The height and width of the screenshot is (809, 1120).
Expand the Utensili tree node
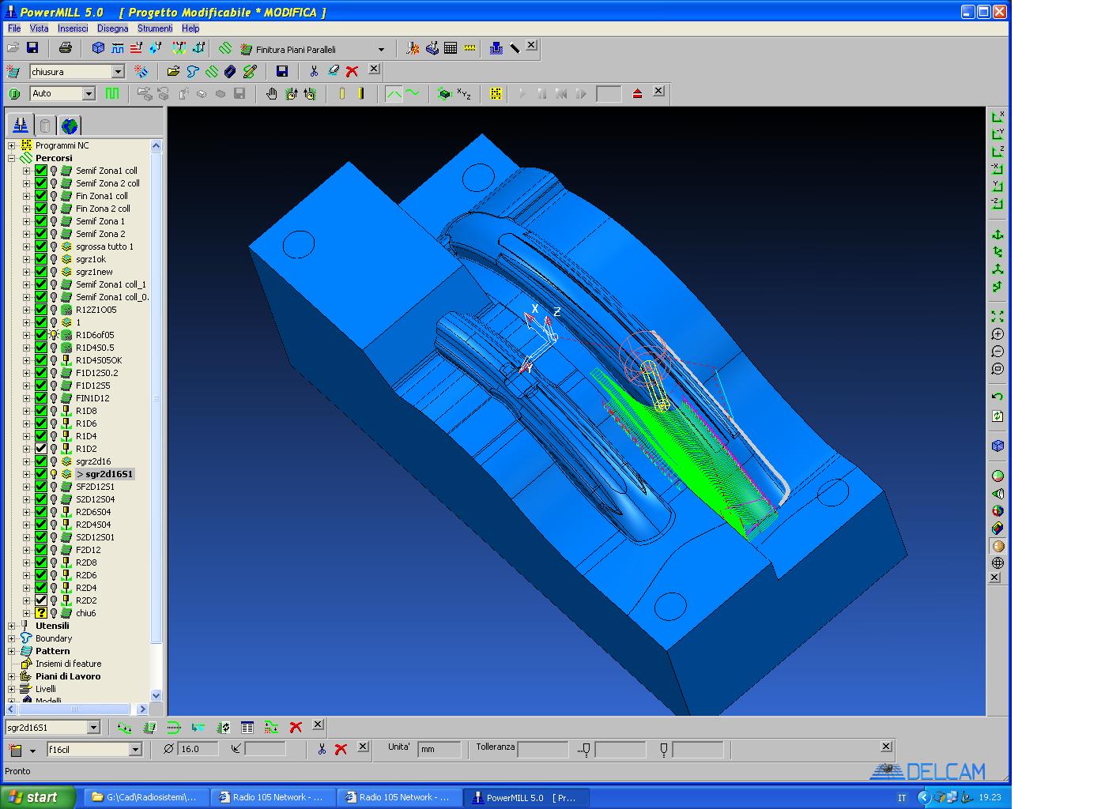click(x=12, y=626)
